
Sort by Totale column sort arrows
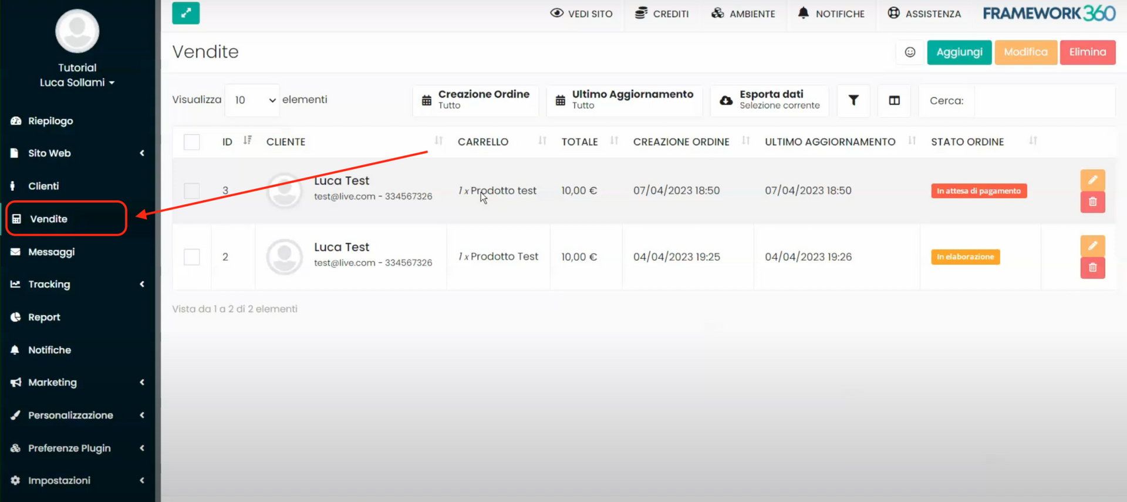(614, 141)
